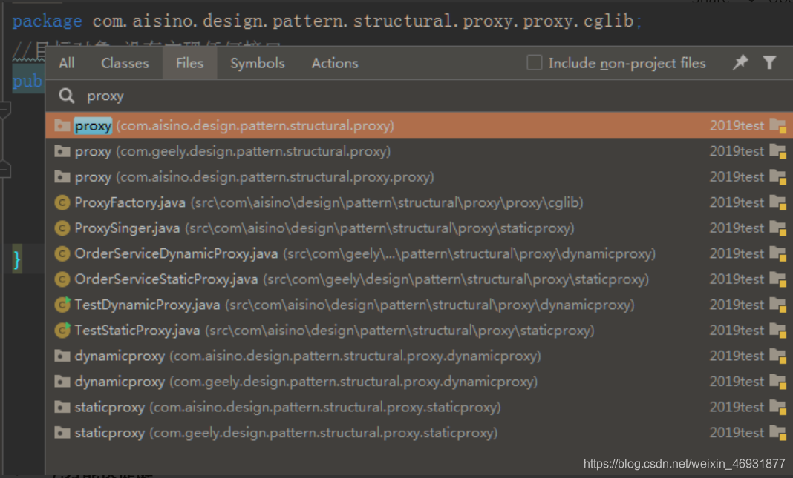
Task: Open the ProxyFactory.java file name
Action: point(130,202)
